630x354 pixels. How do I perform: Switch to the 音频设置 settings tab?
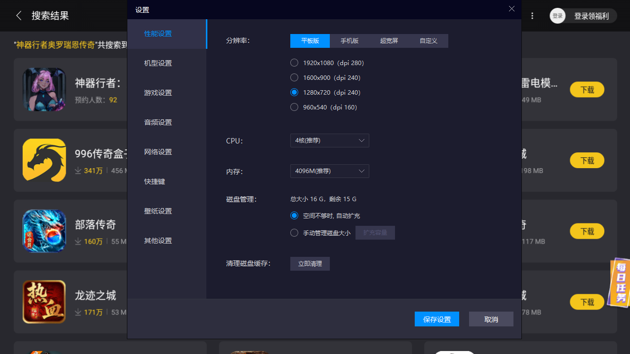click(x=157, y=122)
